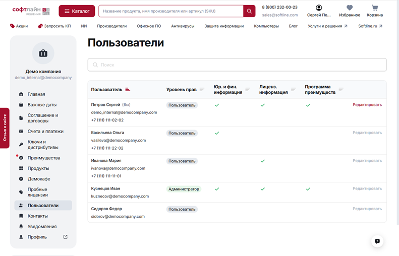Click card icon beside Счета и платежи

point(21,131)
